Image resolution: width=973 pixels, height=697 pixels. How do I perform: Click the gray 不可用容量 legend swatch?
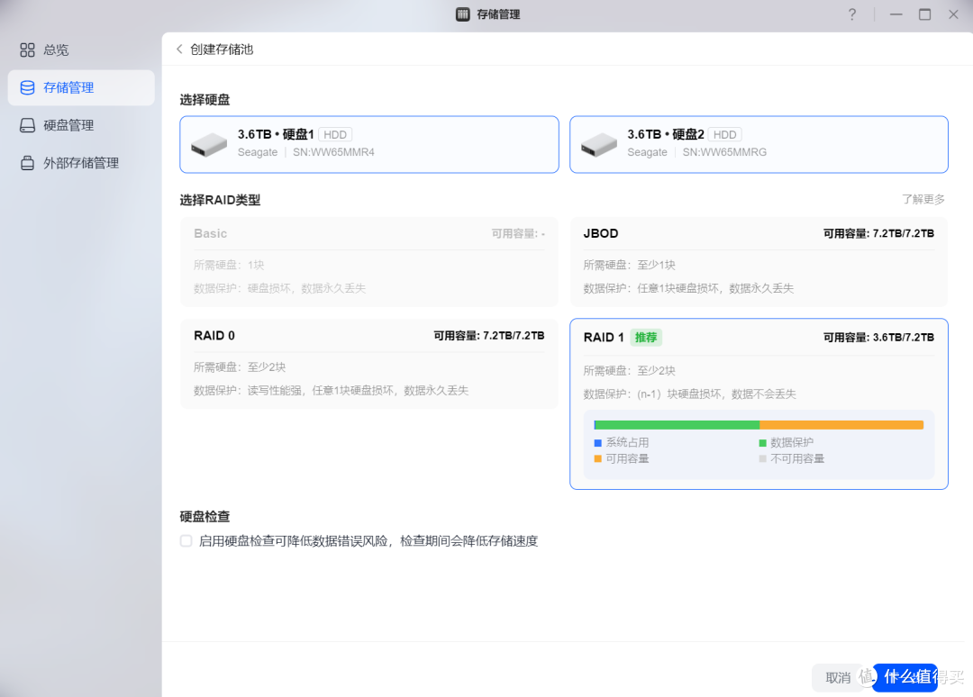(763, 459)
